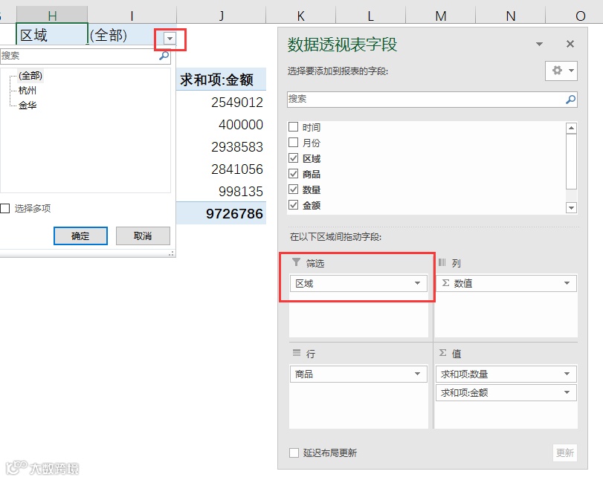Click field list scroll up arrow
The width and height of the screenshot is (603, 480).
572,128
